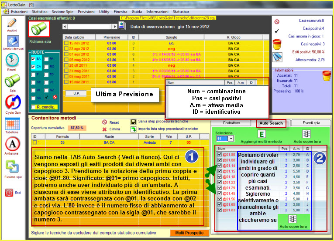Click the red deselect-all icon in RUOTE panel
334x241 pixels.
pyautogui.click(x=55, y=97)
